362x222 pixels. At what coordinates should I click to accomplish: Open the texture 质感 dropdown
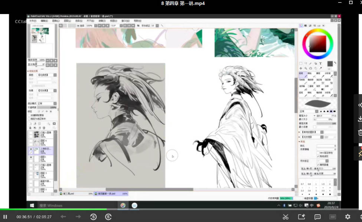(47, 75)
